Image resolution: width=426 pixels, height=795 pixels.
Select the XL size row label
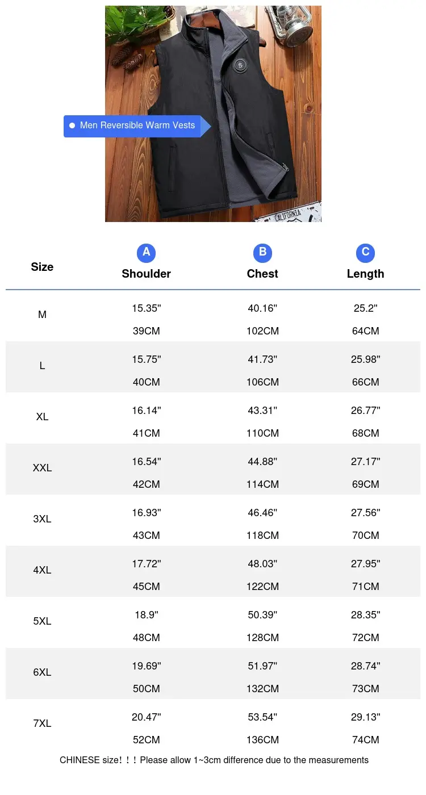click(x=42, y=417)
